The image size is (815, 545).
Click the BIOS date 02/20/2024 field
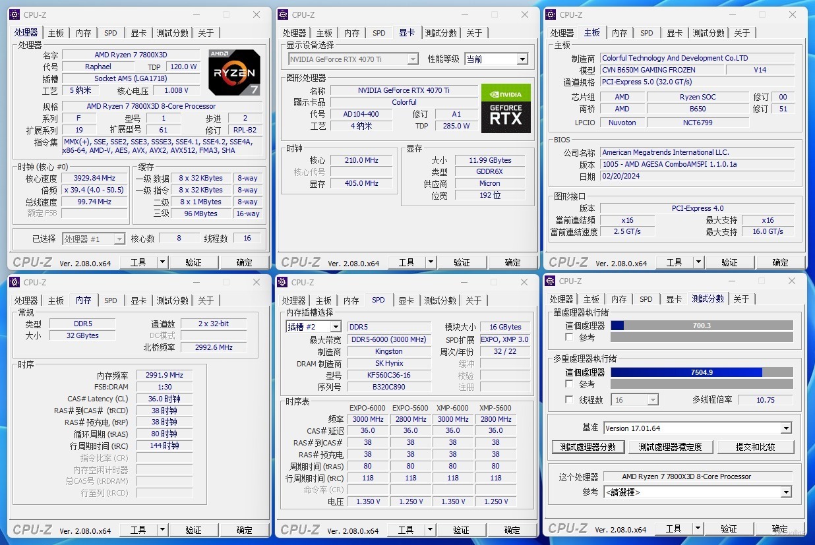697,177
